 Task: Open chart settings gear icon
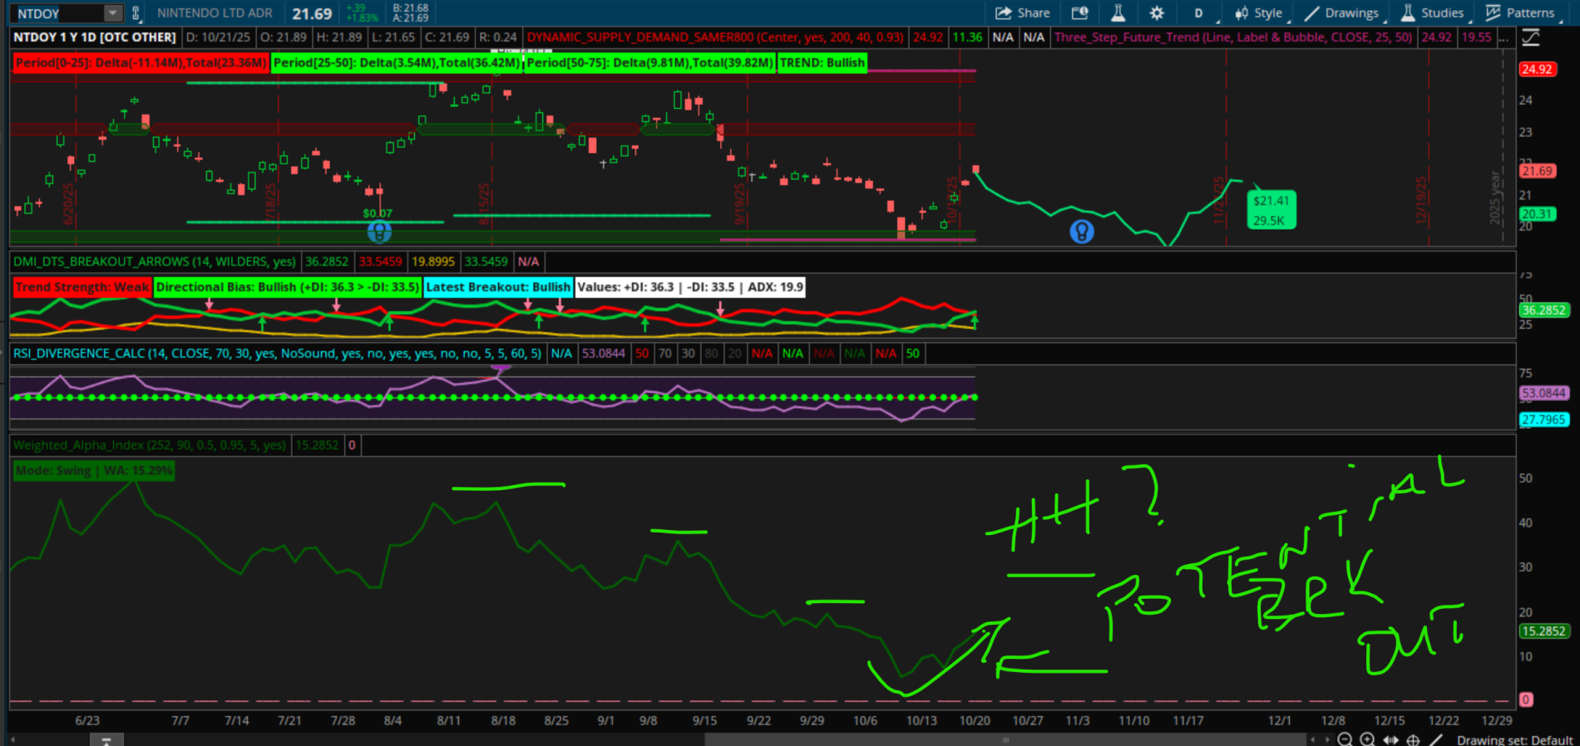coord(1157,13)
